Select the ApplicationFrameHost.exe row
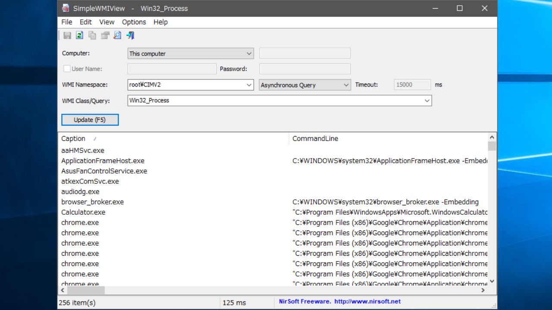This screenshot has height=310, width=552. point(273,161)
